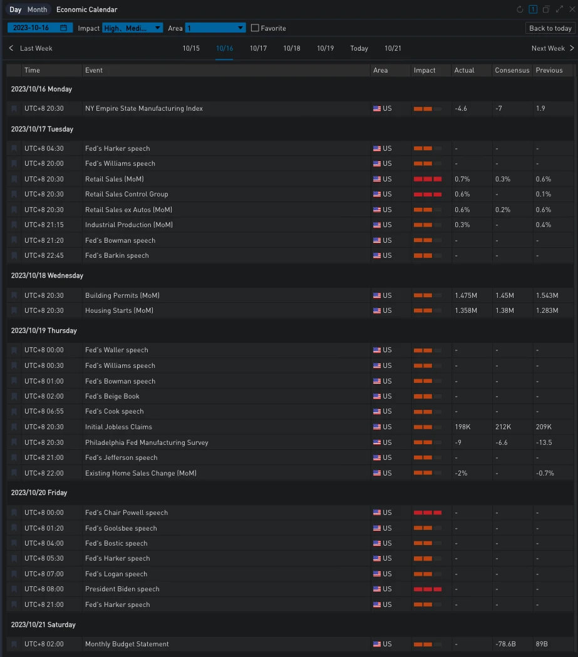
Task: Open the Impact filter dropdown
Action: point(132,28)
